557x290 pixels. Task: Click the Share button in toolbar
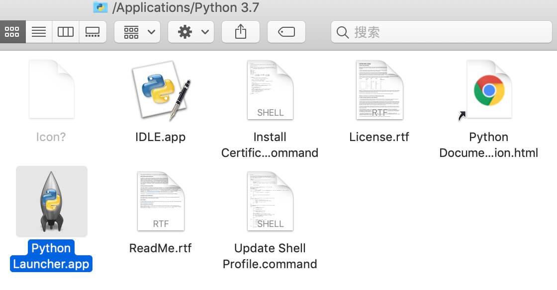(241, 32)
